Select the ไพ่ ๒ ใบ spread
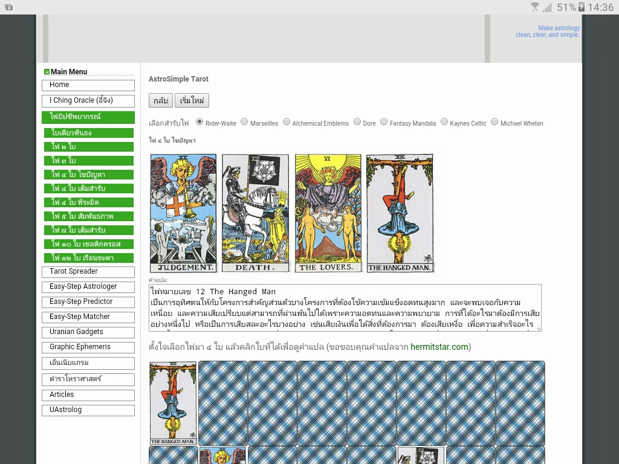Screen dimensions: 619x464 [x=89, y=147]
